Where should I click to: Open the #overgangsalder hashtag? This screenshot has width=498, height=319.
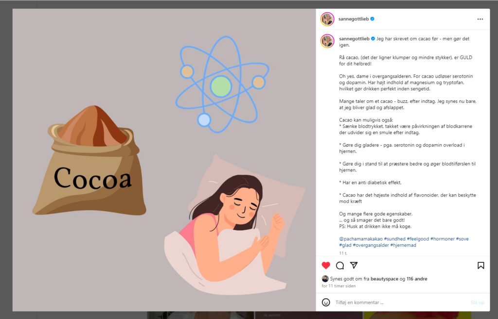click(x=371, y=245)
